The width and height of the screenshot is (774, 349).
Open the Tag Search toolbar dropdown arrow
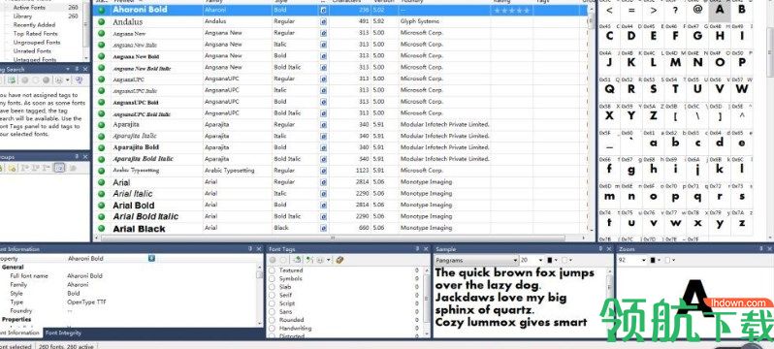click(x=68, y=79)
